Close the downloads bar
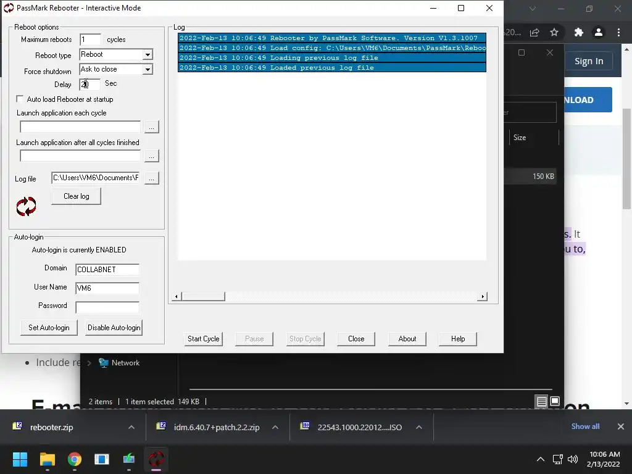The height and width of the screenshot is (474, 632). [621, 426]
